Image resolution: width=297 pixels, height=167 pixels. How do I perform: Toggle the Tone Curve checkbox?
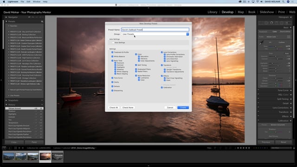point(112,78)
